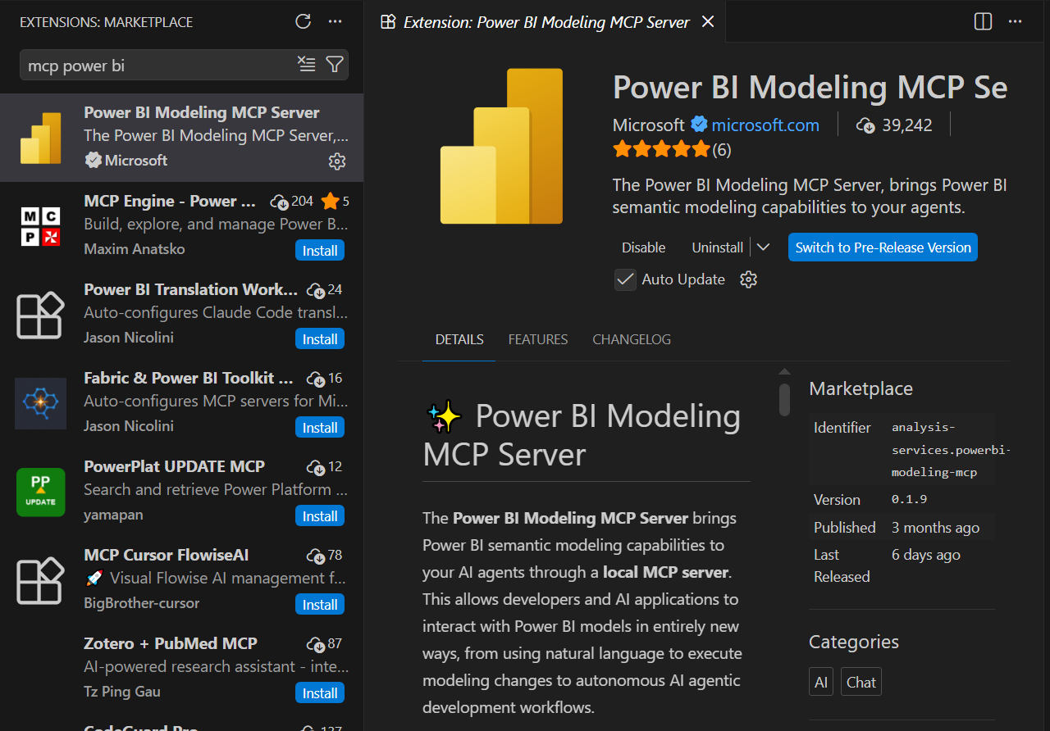Click the extension identifier value
Screen dimensions: 1050x731
(x=951, y=450)
